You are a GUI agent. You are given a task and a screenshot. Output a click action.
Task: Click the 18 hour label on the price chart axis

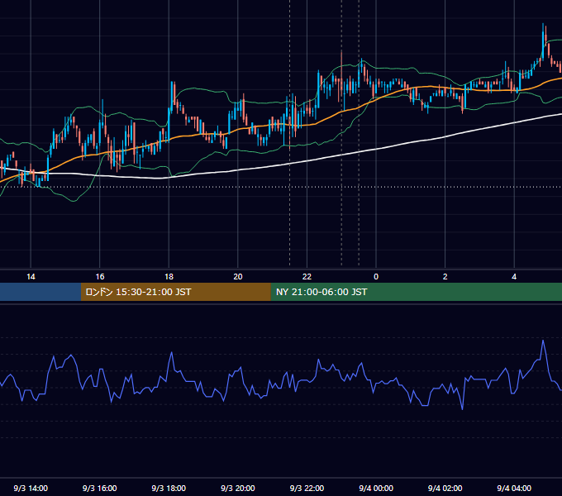(169, 277)
